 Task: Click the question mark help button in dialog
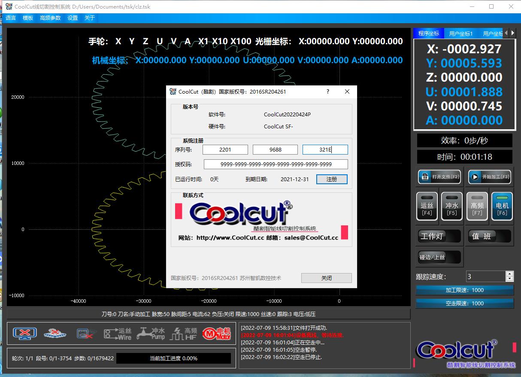click(x=328, y=91)
